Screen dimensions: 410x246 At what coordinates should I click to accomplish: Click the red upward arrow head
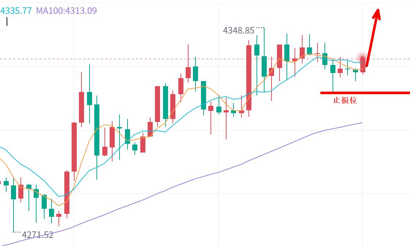click(x=377, y=14)
